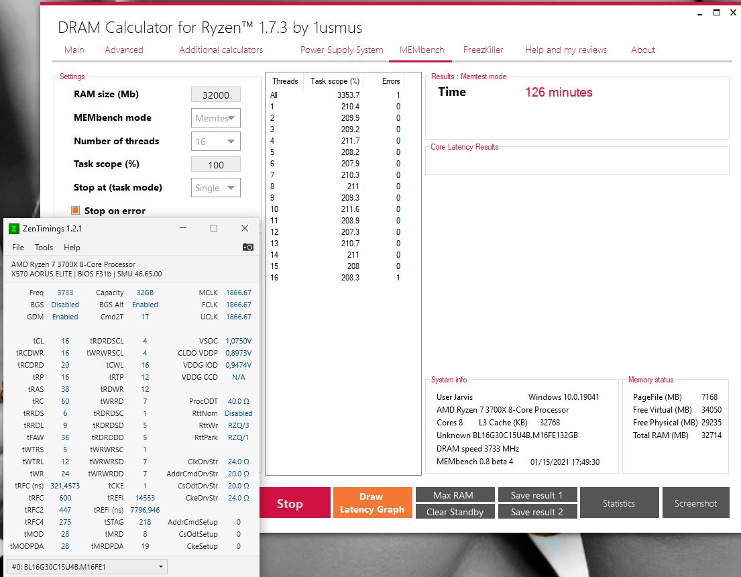Open the Number of threads dropdown
This screenshot has height=577, width=741.
click(x=215, y=141)
